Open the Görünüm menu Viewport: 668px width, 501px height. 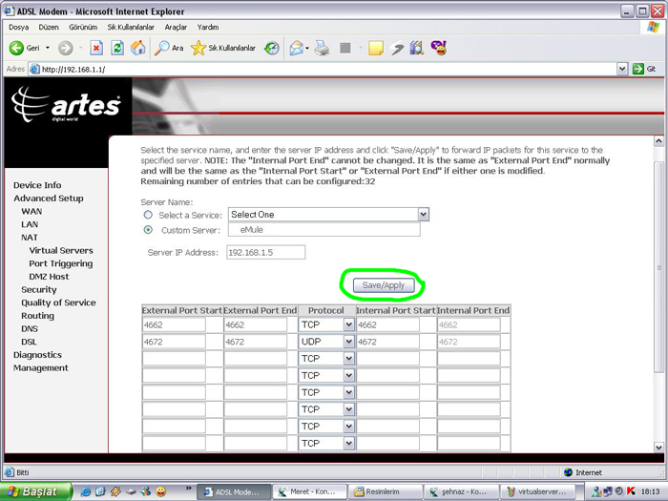pos(83,28)
